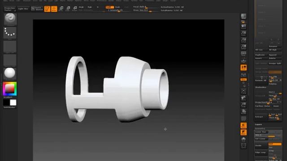Click the SwitchColor button

(x=9, y=107)
